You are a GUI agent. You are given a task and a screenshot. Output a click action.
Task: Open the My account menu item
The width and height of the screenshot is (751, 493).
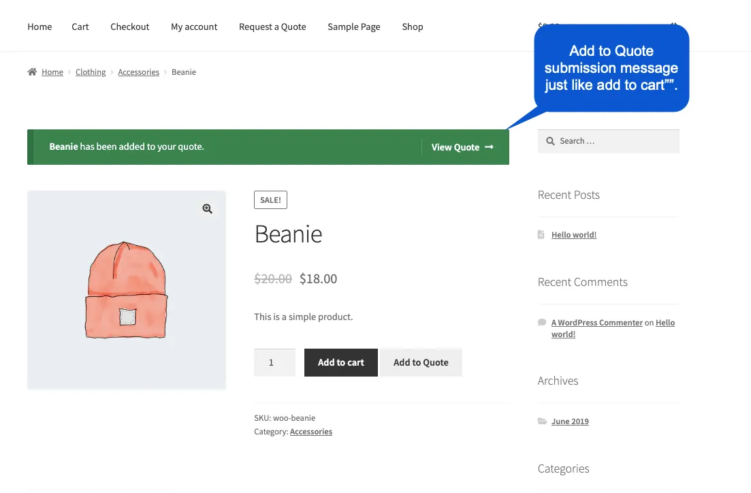click(x=194, y=27)
